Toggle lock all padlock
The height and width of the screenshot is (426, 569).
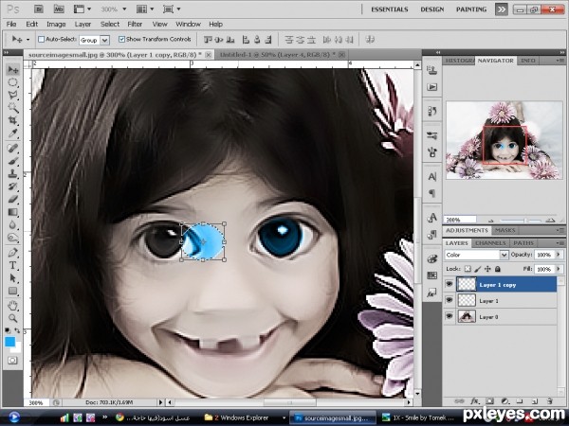tap(498, 269)
